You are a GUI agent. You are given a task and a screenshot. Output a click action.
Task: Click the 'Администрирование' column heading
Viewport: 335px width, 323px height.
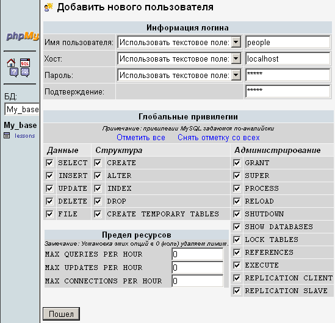click(x=278, y=150)
